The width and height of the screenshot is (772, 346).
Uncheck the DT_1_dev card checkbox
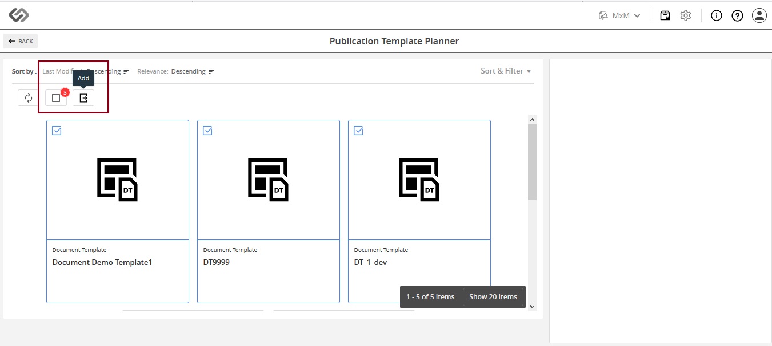tap(358, 131)
